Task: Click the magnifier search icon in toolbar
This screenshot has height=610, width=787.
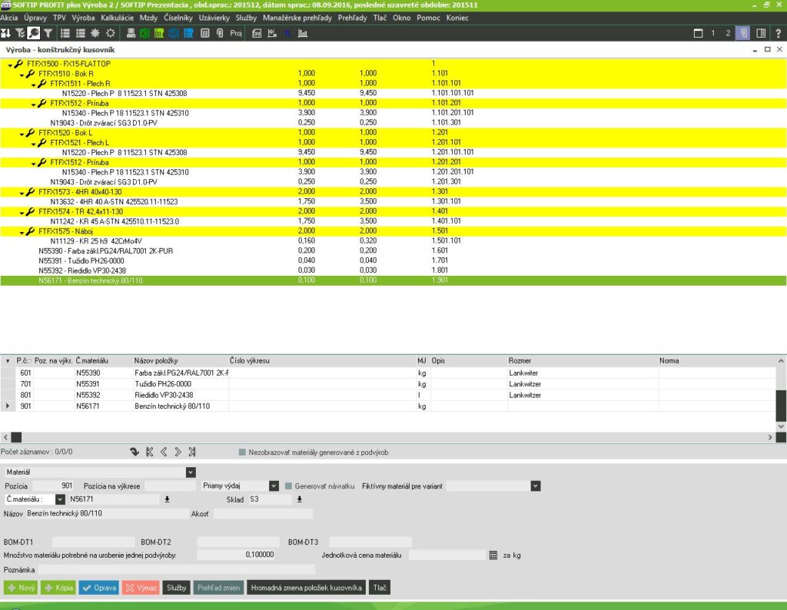Action: pyautogui.click(x=33, y=33)
